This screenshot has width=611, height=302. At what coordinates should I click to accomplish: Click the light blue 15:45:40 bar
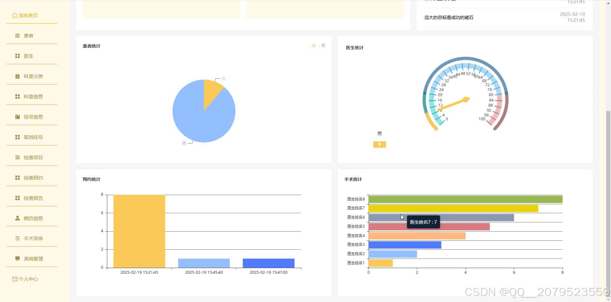click(x=204, y=263)
